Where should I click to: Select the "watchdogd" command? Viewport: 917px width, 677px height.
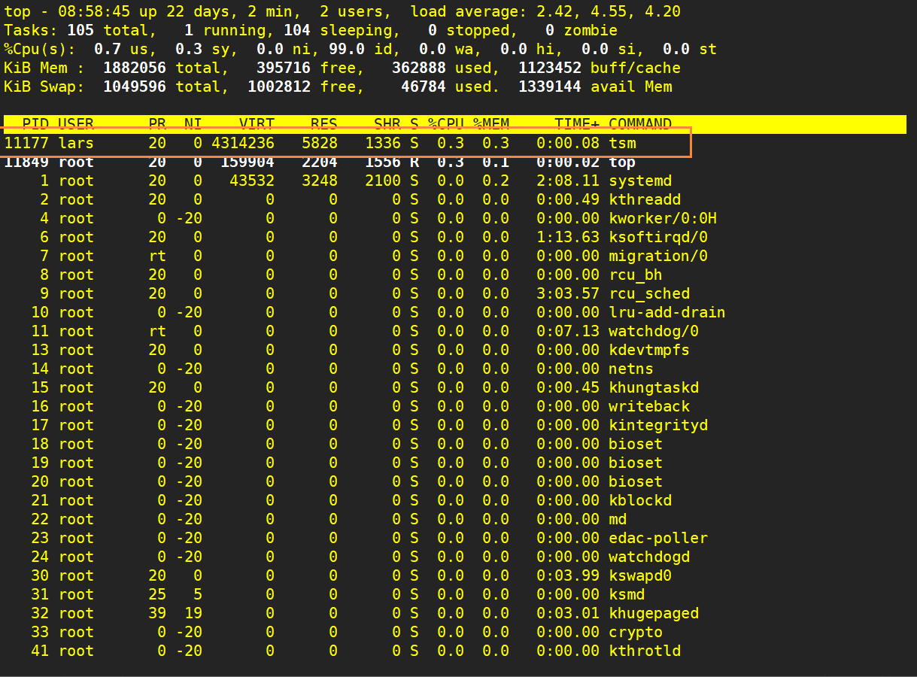[x=649, y=557]
